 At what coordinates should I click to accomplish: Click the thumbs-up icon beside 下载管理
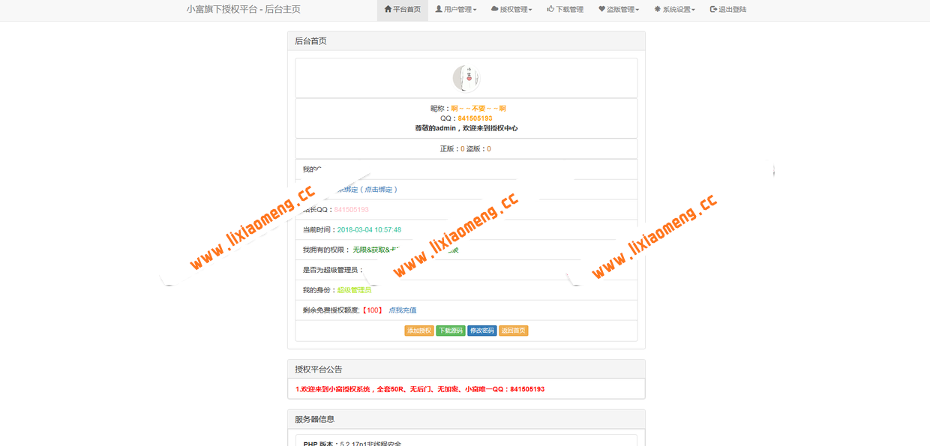(550, 10)
